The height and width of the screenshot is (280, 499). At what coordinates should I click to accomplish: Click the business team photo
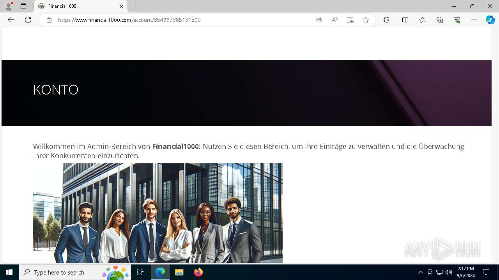pyautogui.click(x=158, y=213)
